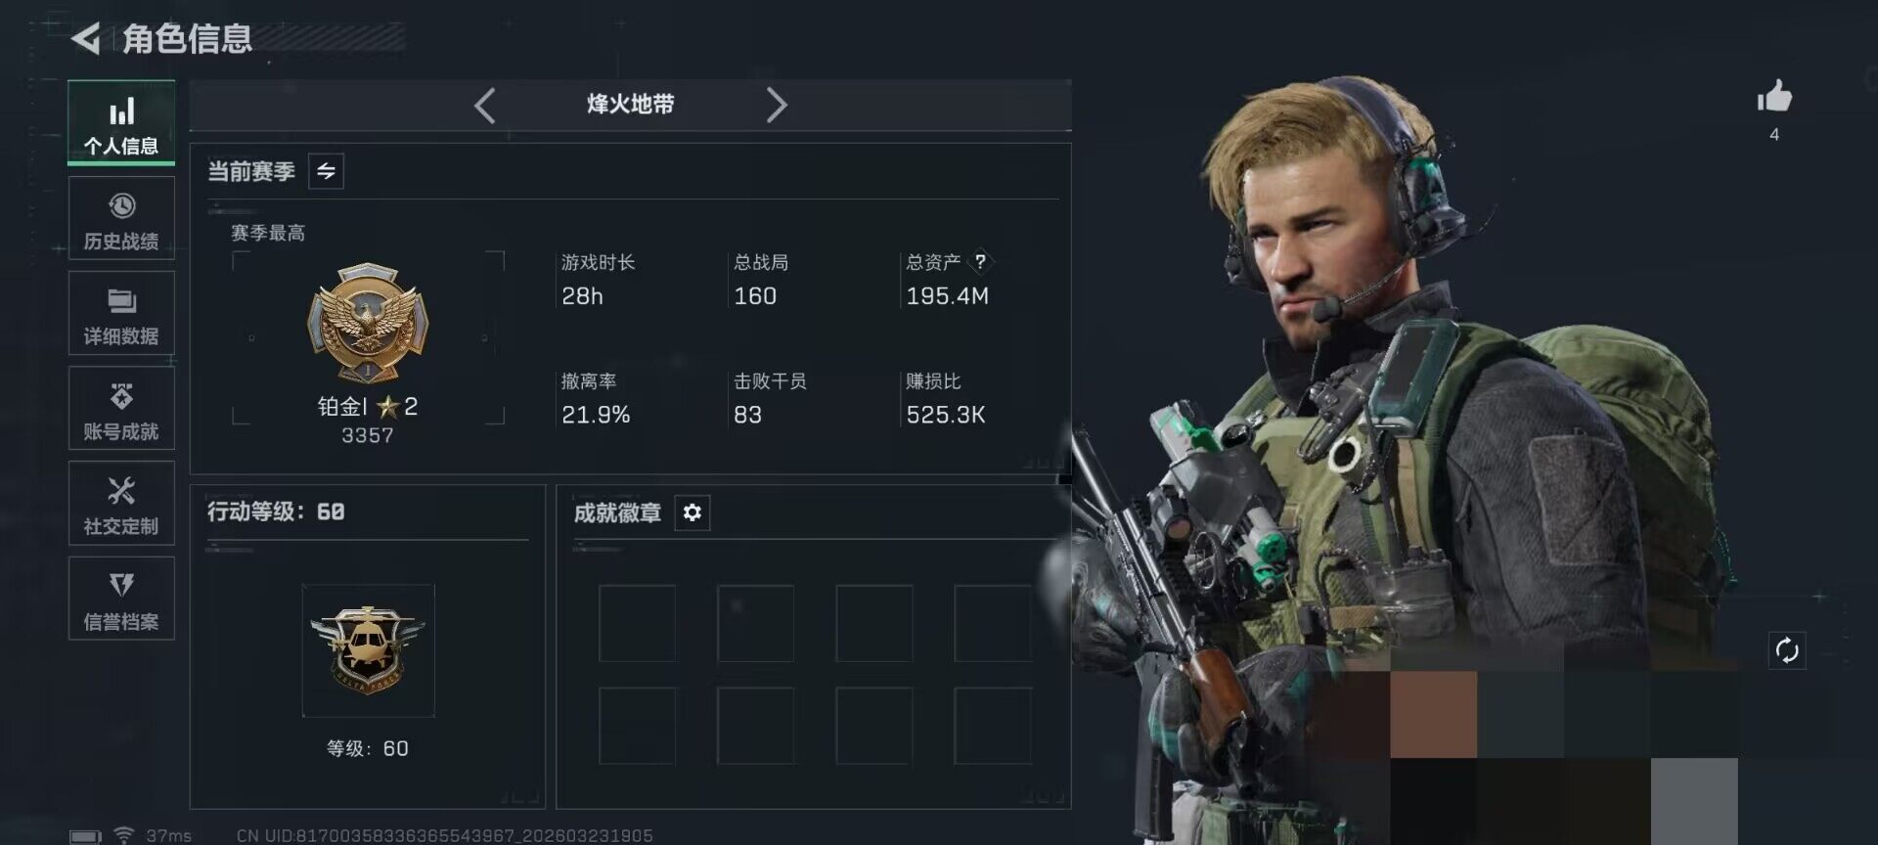1878x845 pixels.
Task: Select the 详细数据 folder icon
Action: click(x=121, y=300)
